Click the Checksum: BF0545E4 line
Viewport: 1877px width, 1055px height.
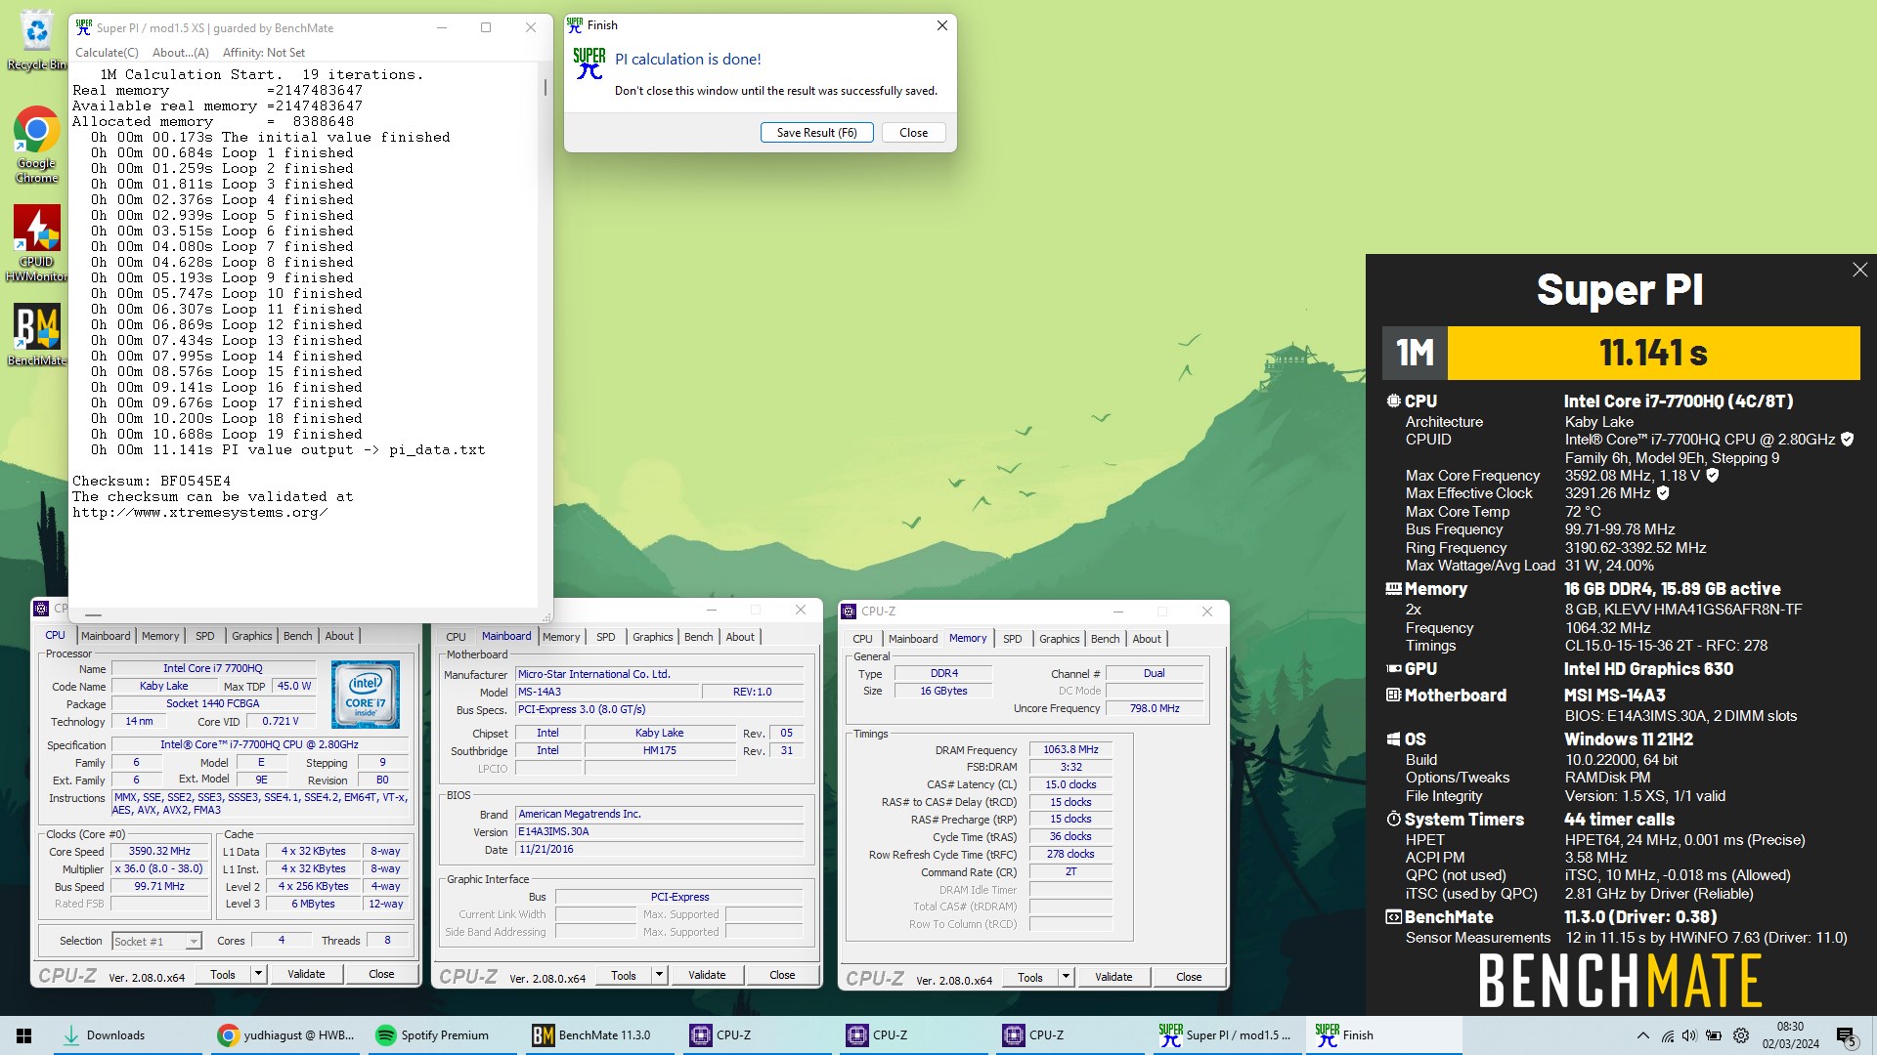[152, 481]
